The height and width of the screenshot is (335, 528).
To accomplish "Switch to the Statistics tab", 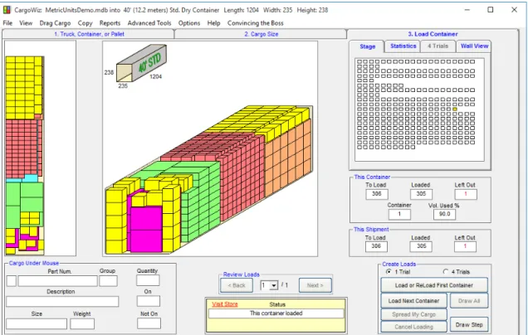I will tap(403, 46).
